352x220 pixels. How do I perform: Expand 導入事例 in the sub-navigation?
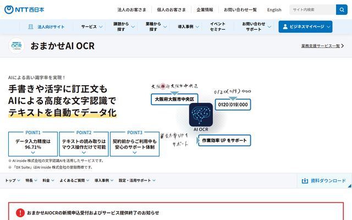pyautogui.click(x=104, y=180)
